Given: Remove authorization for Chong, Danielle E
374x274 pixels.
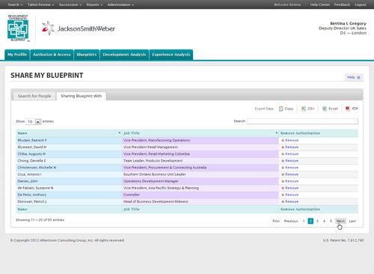Looking at the screenshot, I should [x=290, y=161].
